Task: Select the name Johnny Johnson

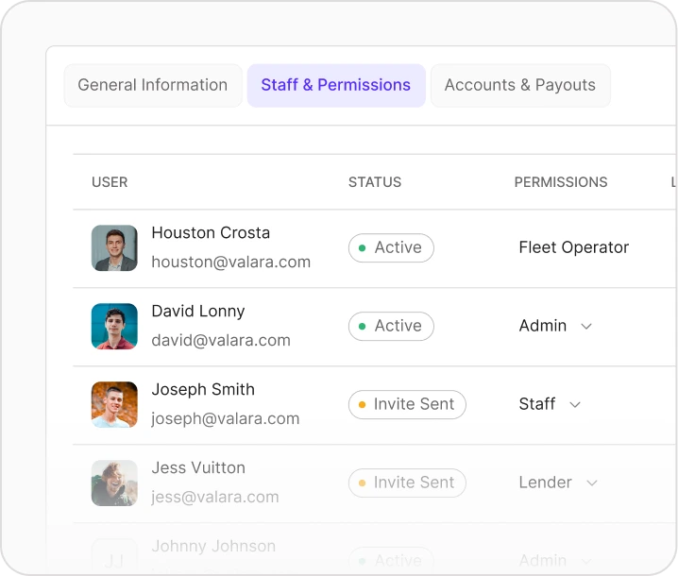Action: point(213,546)
